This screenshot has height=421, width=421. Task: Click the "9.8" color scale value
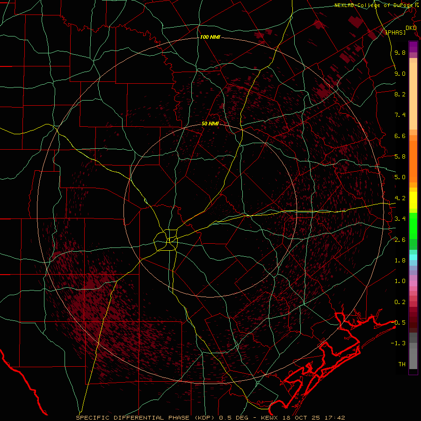coord(400,52)
